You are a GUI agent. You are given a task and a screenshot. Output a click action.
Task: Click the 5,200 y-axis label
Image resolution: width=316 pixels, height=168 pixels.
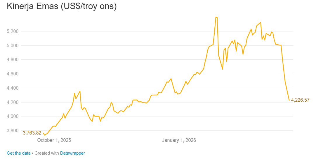13,31
